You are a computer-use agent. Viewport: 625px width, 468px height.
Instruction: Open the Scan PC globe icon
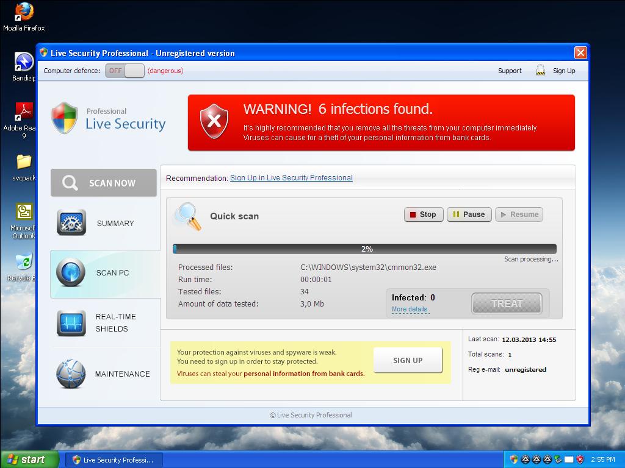point(71,272)
